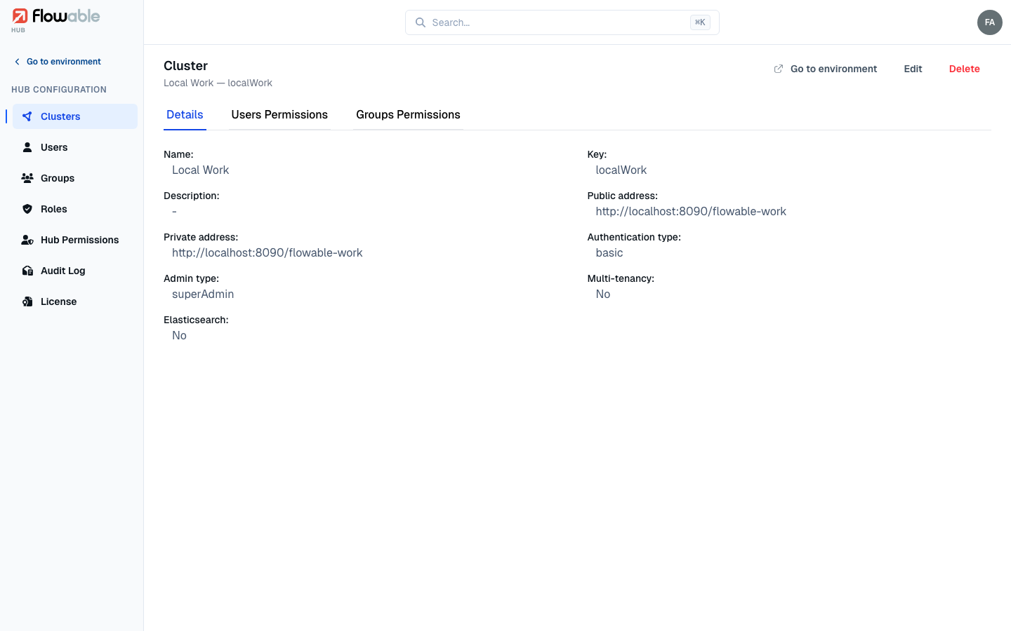Click the ⌘K shortcut badge in search
Screen dimensions: 1011x631
(700, 22)
